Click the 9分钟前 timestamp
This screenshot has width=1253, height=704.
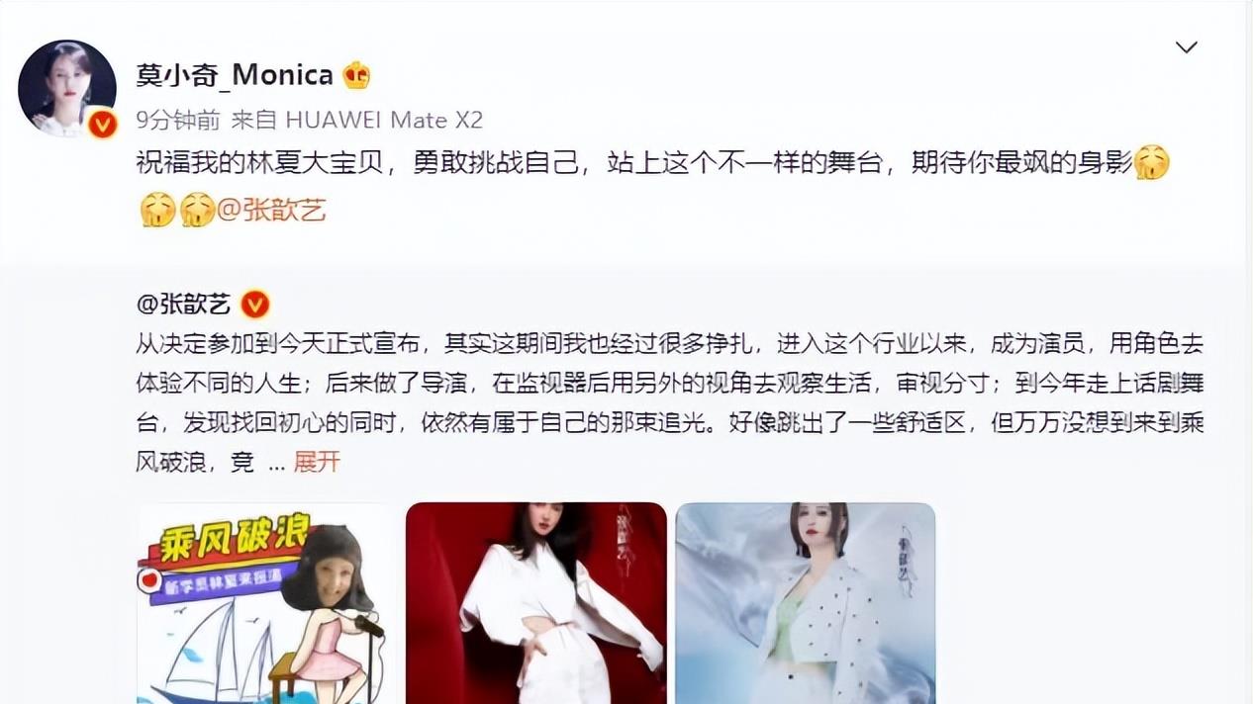point(178,120)
